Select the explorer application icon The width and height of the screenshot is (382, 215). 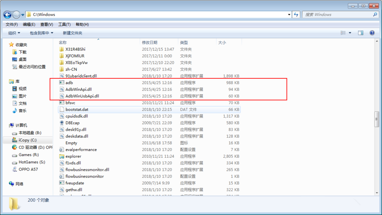[62, 156]
